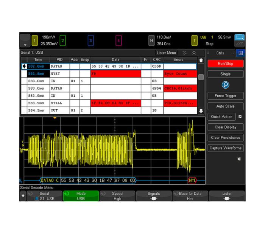The image size is (265, 242).
Task: Toggle channel 1 indicator
Action: click(x=35, y=40)
